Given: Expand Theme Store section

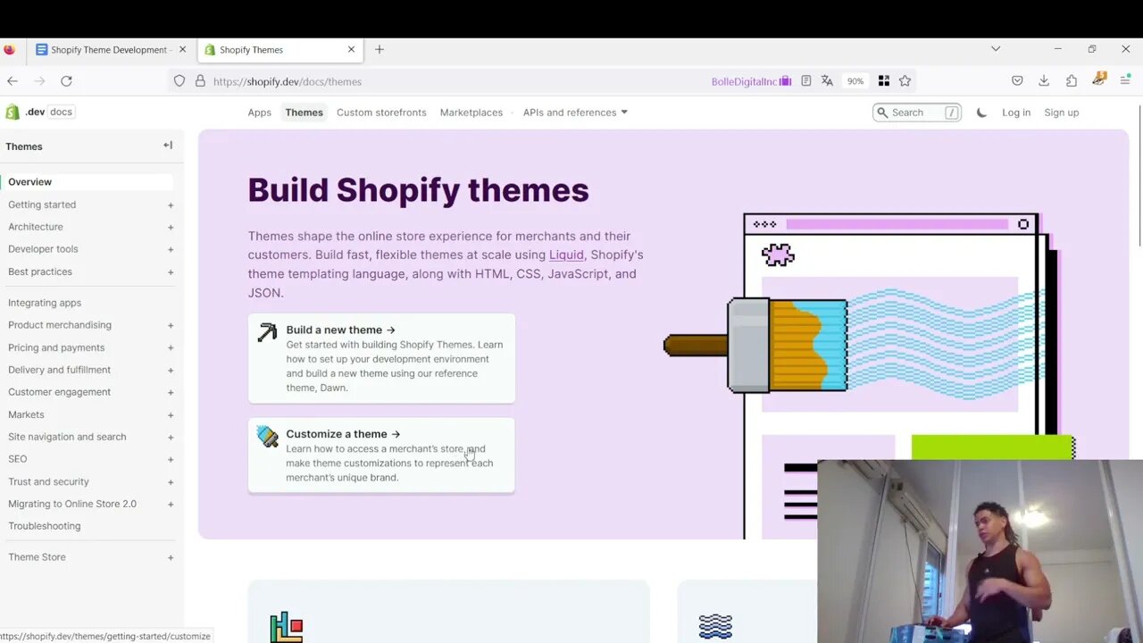Looking at the screenshot, I should pyautogui.click(x=171, y=557).
